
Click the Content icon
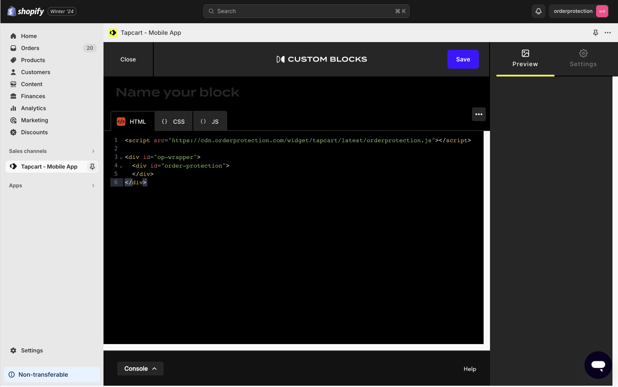point(13,84)
